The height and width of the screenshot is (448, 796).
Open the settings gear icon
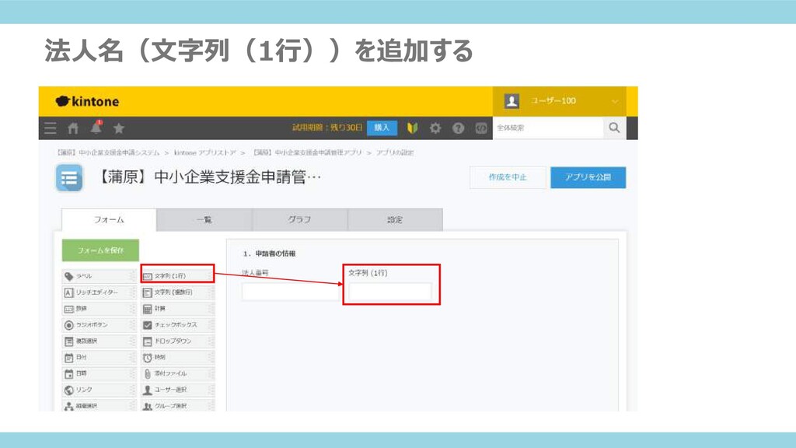435,128
